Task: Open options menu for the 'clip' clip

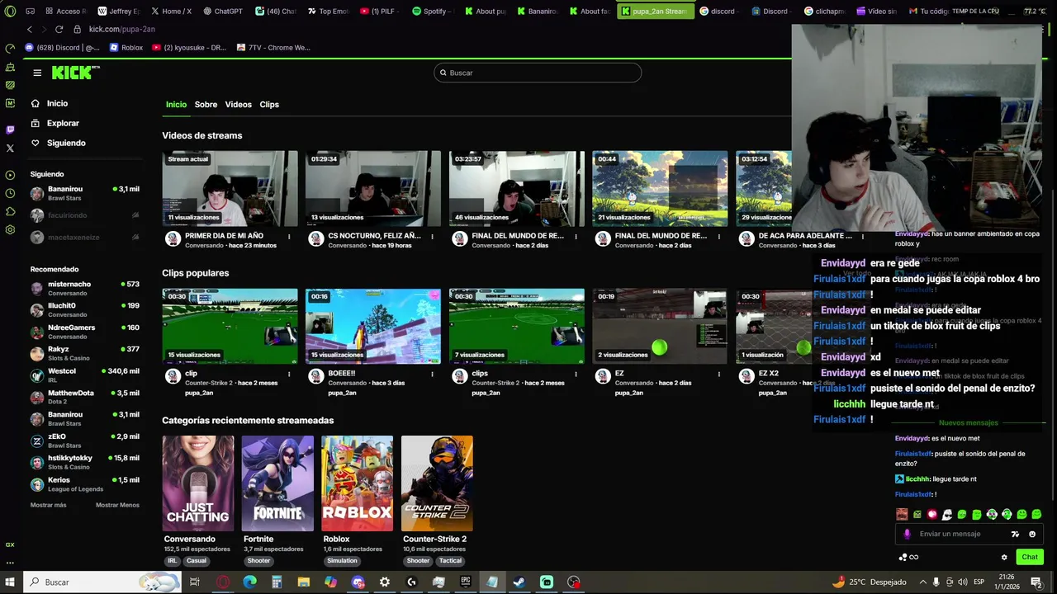Action: point(289,374)
